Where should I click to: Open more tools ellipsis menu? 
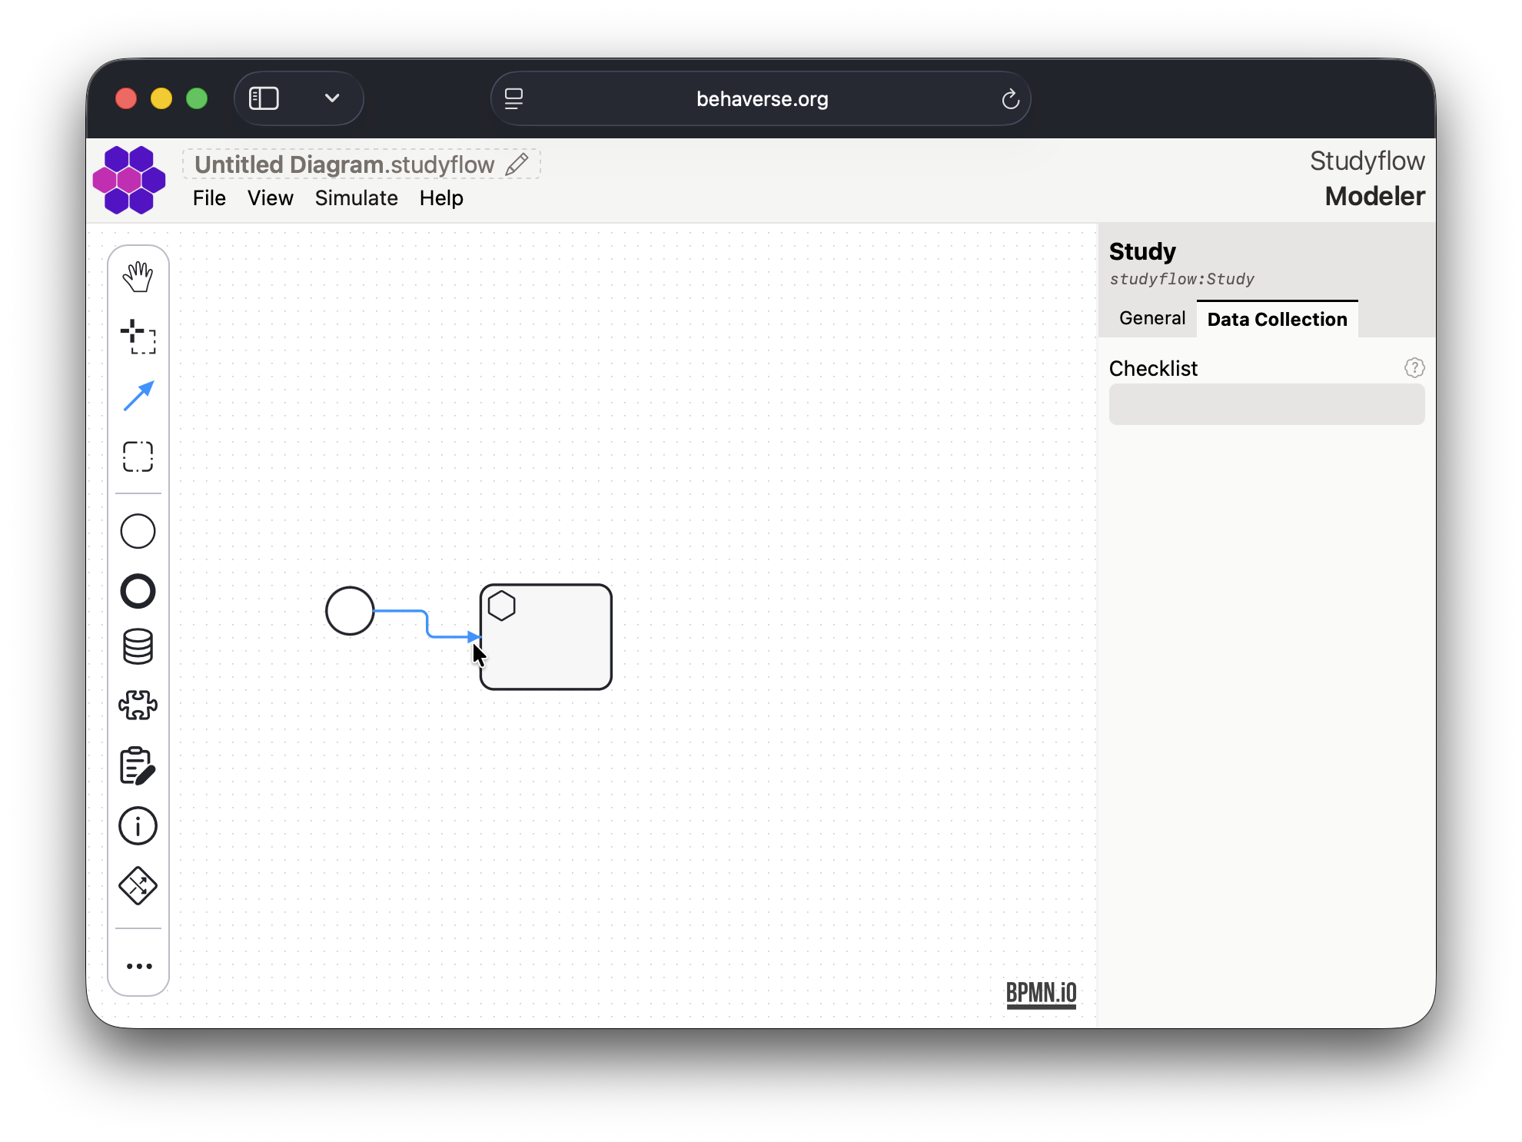point(138,966)
